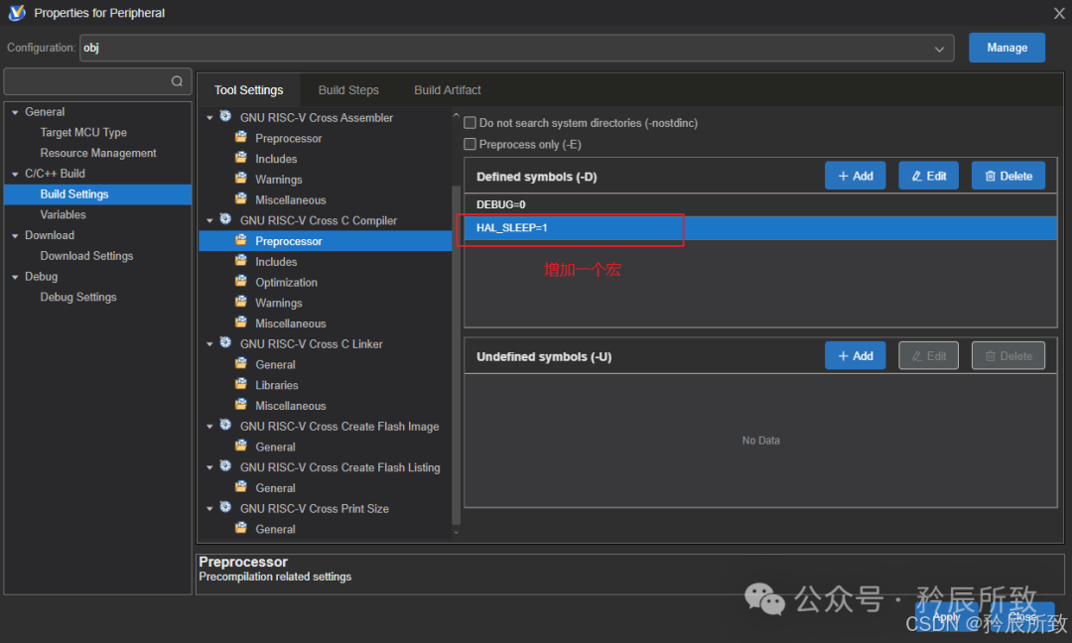1072x643 pixels.
Task: Enable Do not search system directories checkbox
Action: tap(469, 123)
